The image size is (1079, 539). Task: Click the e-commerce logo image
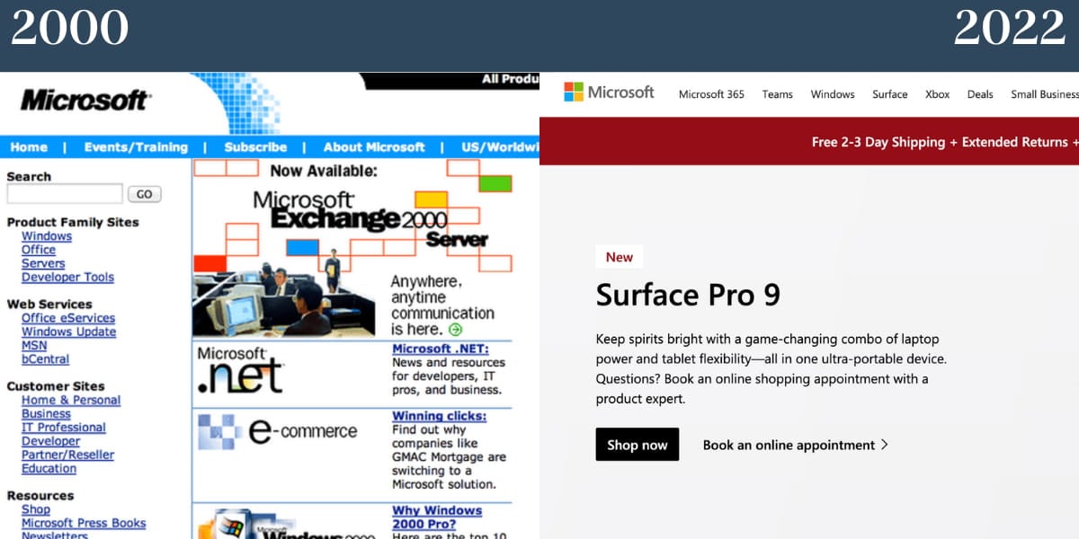point(277,431)
